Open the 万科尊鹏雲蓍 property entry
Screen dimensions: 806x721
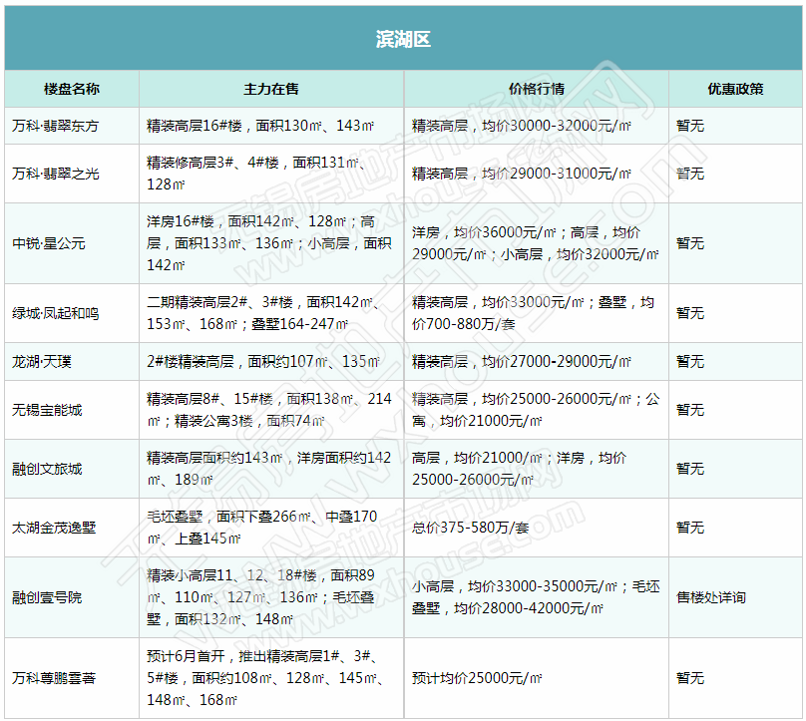[55, 678]
